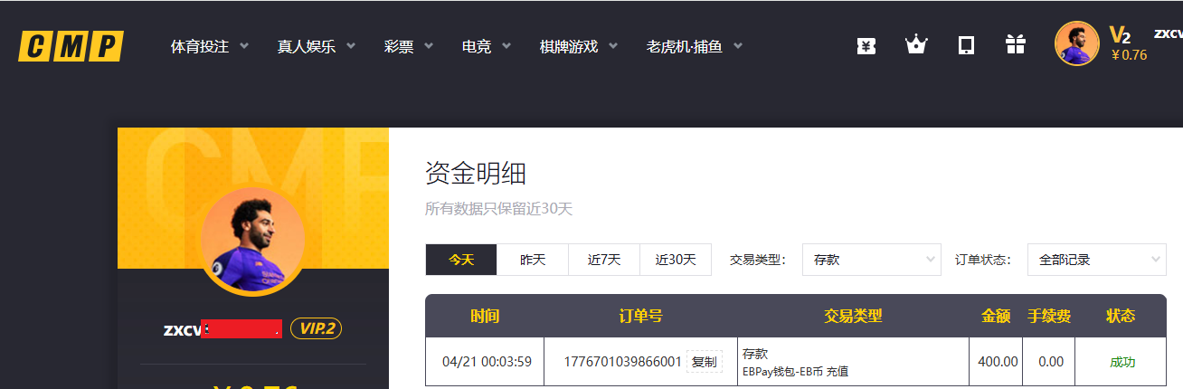Screen dimensions: 1183x389
Task: Click the 400.00 amount cell
Action: (x=998, y=362)
